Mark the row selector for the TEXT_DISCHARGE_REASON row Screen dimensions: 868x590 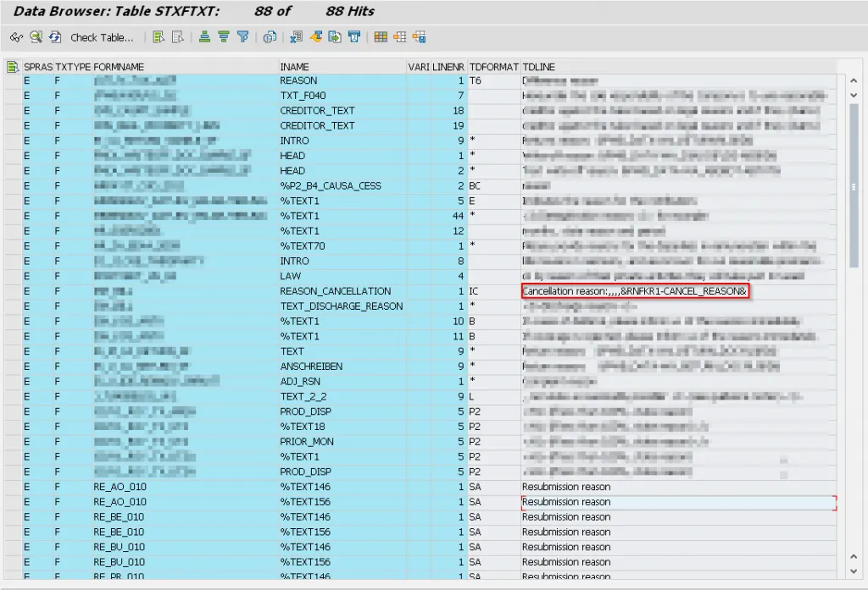12,306
